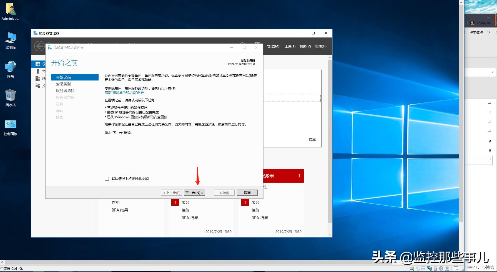Click the help question mark icon beside 搜索模板

(489, 33)
